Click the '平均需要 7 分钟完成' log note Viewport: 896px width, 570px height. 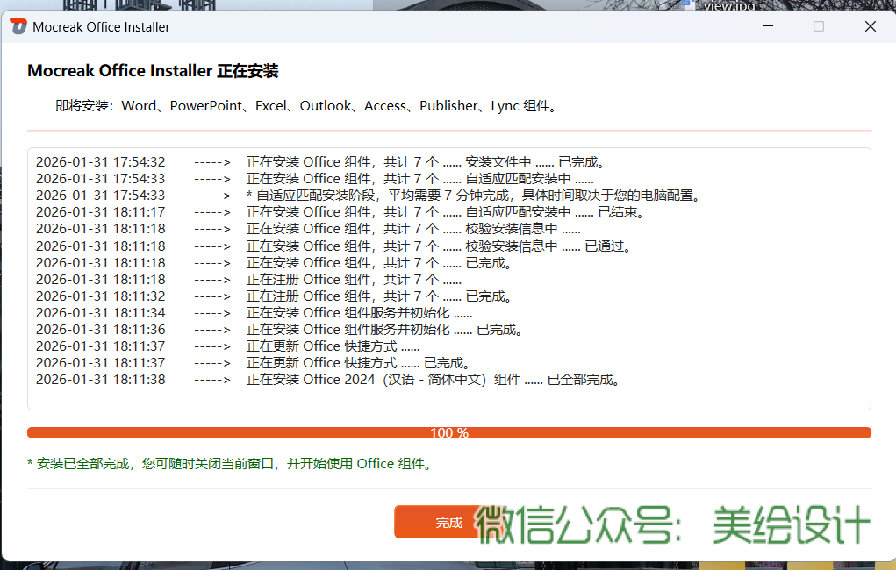pos(474,196)
